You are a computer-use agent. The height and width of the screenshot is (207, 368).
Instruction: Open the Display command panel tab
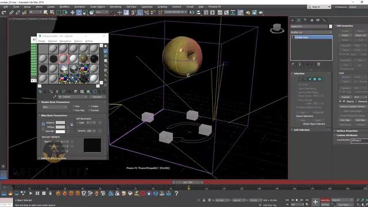(x=318, y=21)
